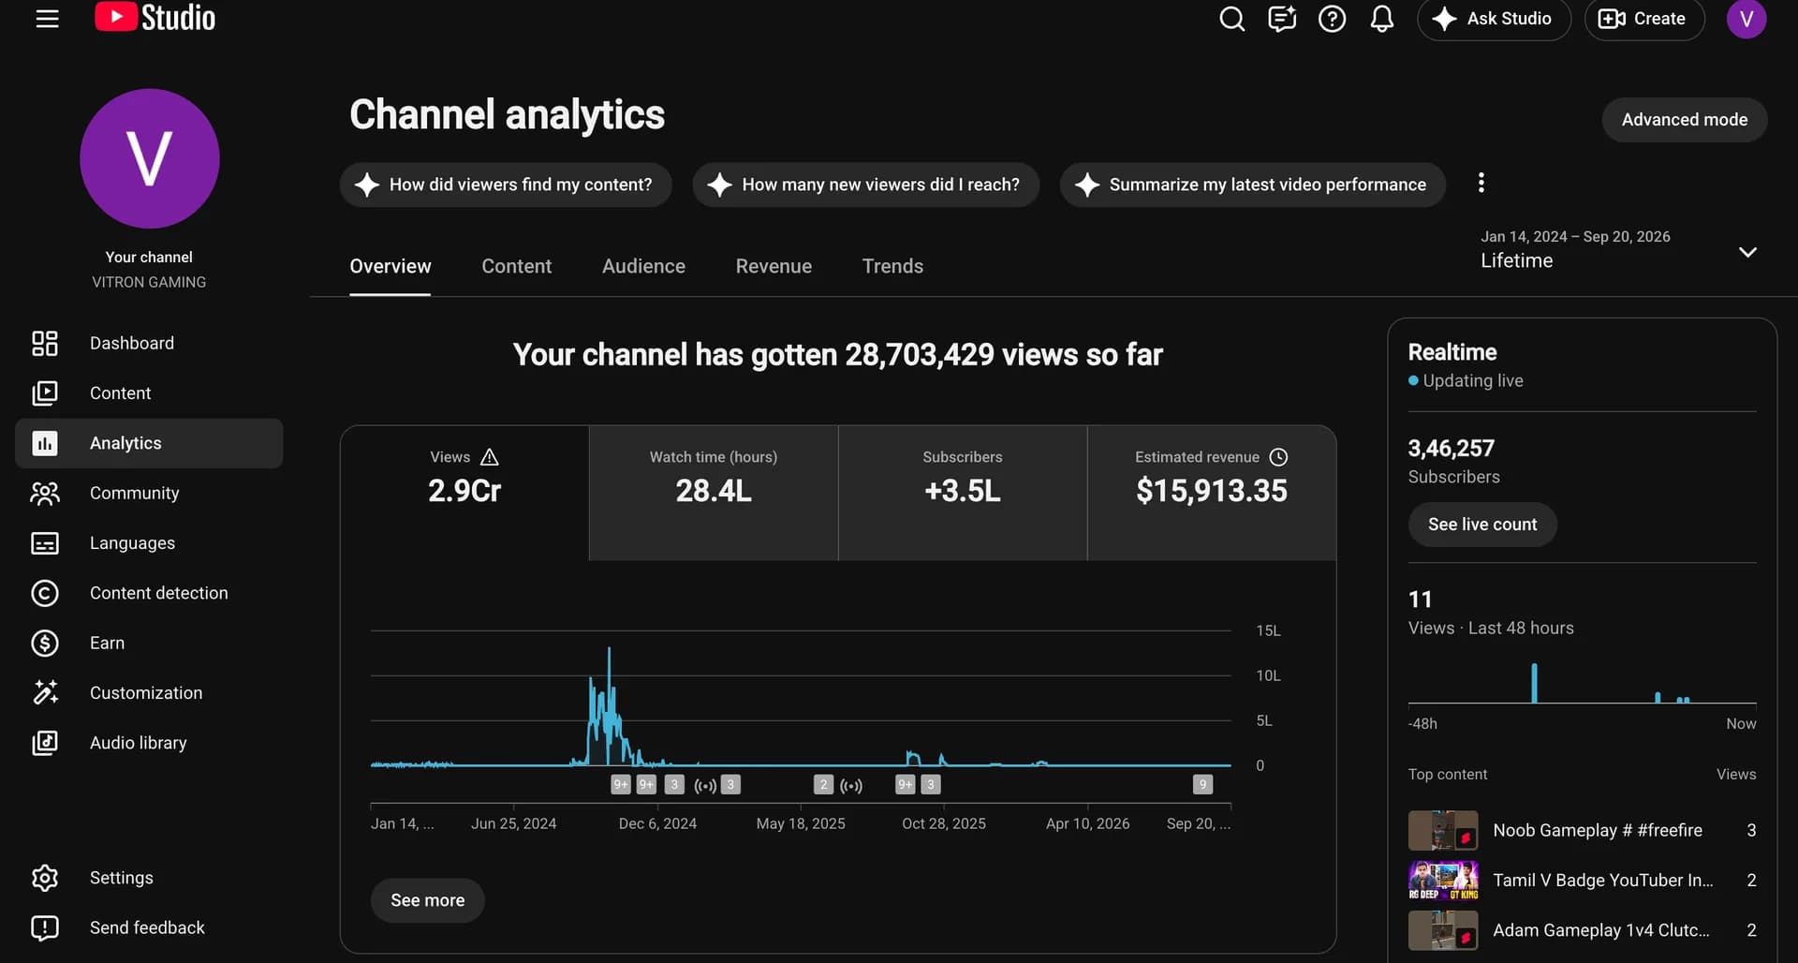Click the YouTube Studio logo
1798x963 pixels.
coord(155,18)
